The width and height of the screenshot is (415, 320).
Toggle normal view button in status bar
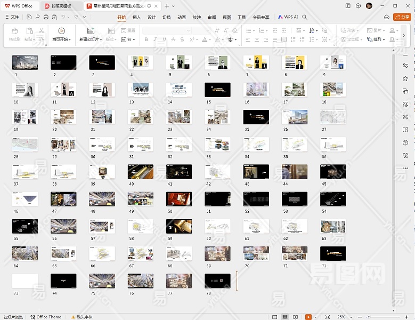click(275, 317)
